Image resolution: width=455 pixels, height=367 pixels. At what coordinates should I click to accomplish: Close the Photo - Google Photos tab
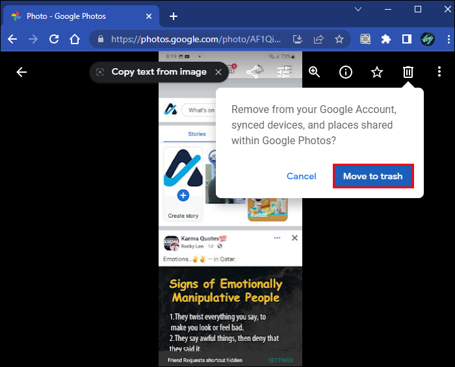(149, 16)
